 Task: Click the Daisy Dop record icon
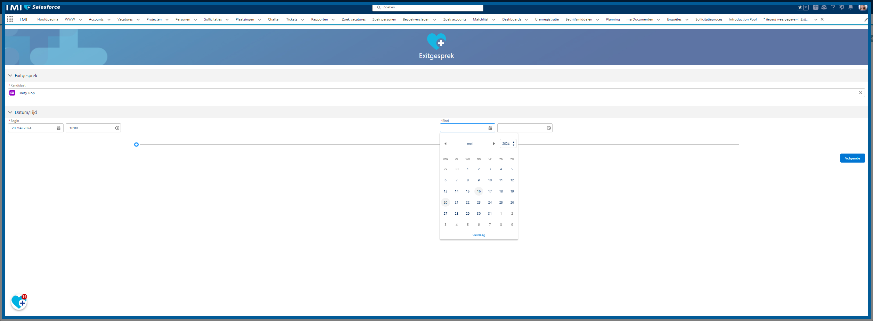pos(12,93)
